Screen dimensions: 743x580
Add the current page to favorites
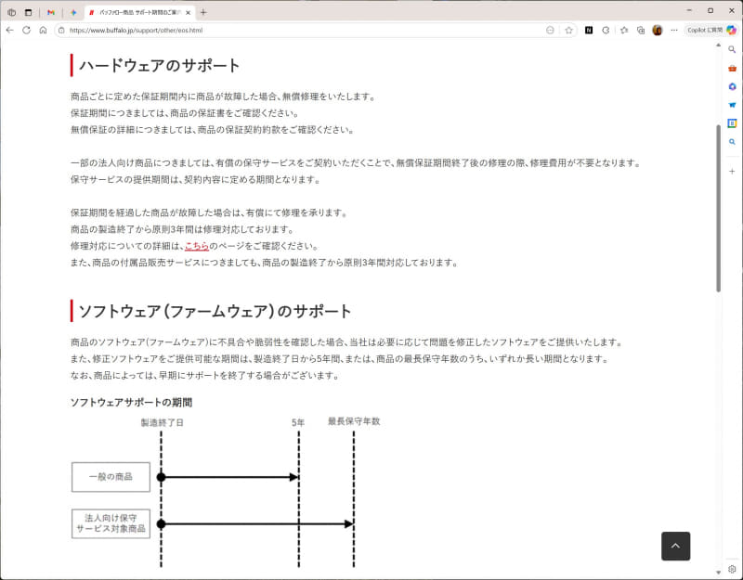click(568, 31)
